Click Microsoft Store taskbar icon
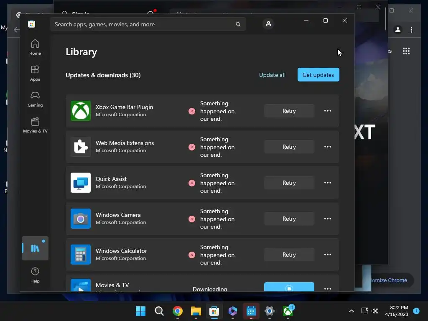The width and height of the screenshot is (428, 321). [214, 311]
